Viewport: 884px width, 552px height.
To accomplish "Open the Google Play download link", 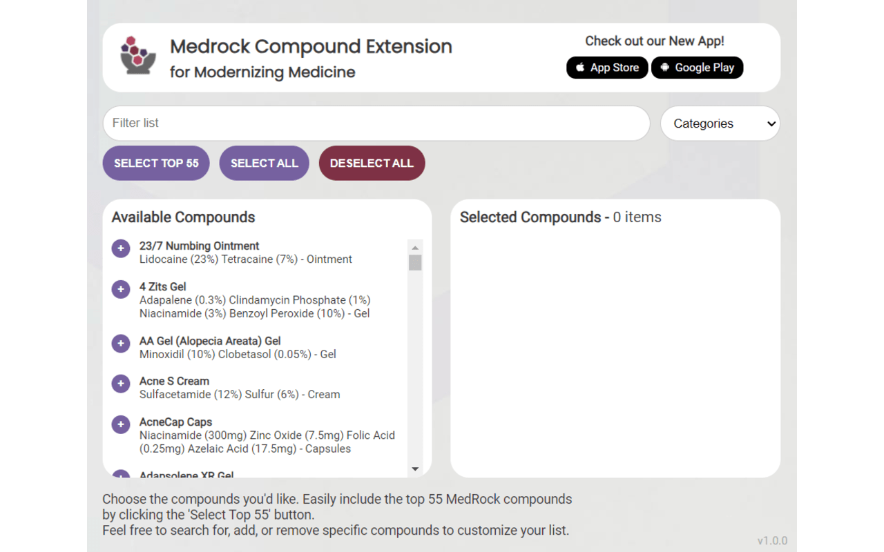I will [697, 67].
